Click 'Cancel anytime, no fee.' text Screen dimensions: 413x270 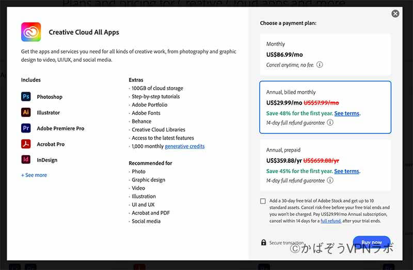[290, 65]
